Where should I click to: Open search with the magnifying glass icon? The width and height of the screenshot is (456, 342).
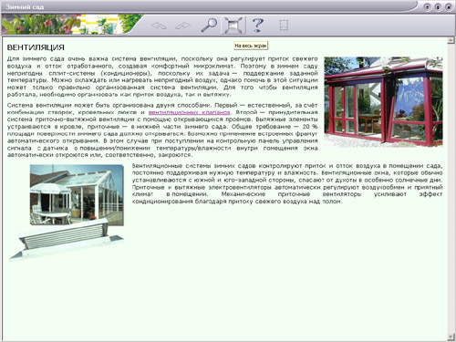tap(209, 26)
